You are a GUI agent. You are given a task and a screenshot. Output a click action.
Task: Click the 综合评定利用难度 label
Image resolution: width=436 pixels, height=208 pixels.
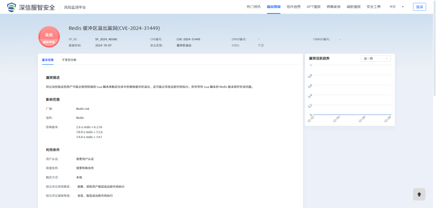[58, 186]
